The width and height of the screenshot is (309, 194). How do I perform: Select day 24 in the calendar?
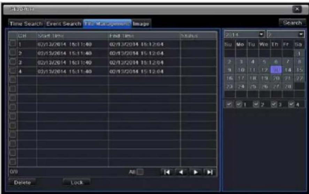241,87
